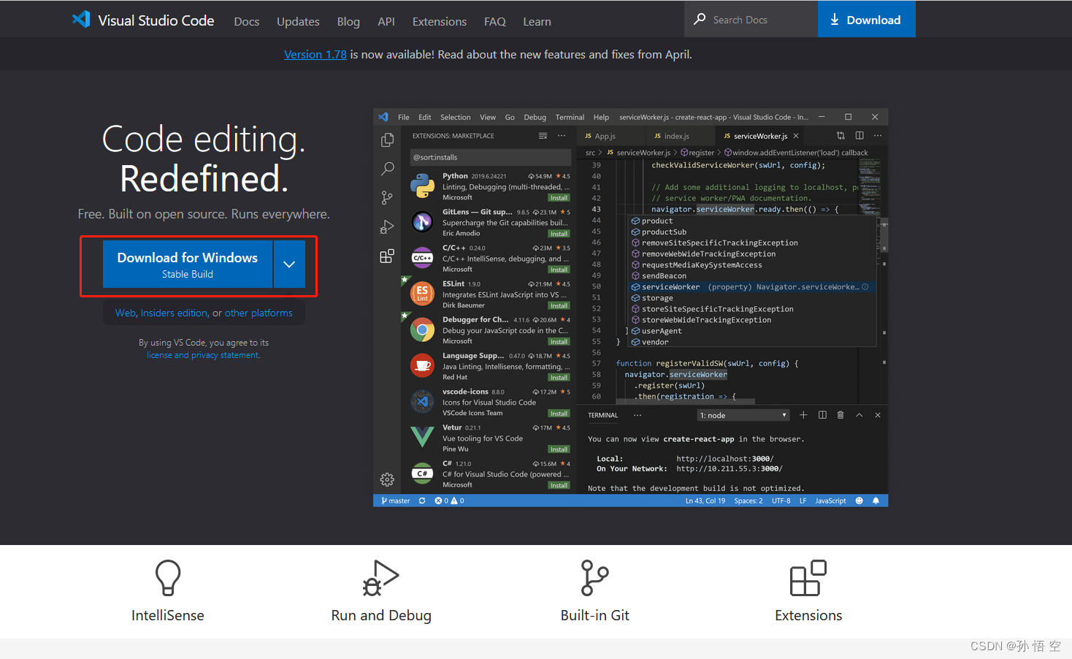1072x659 pixels.
Task: Follow the license and privacy statement link
Action: 203,355
